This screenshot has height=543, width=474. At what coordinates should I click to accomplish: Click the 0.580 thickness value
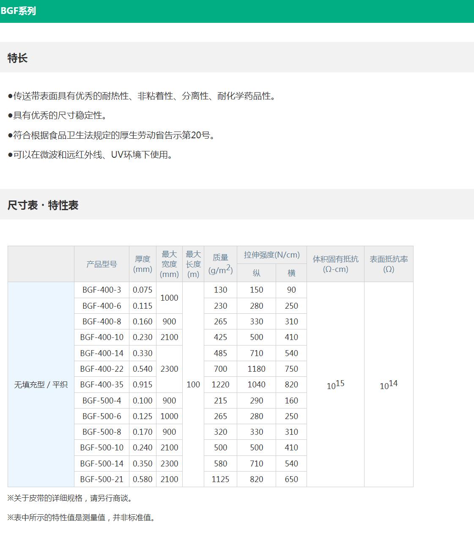(142, 479)
